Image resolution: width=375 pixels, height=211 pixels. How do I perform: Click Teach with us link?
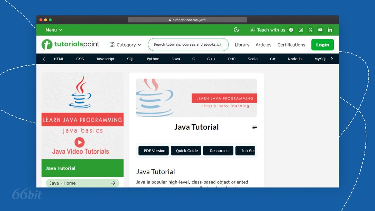pyautogui.click(x=268, y=30)
